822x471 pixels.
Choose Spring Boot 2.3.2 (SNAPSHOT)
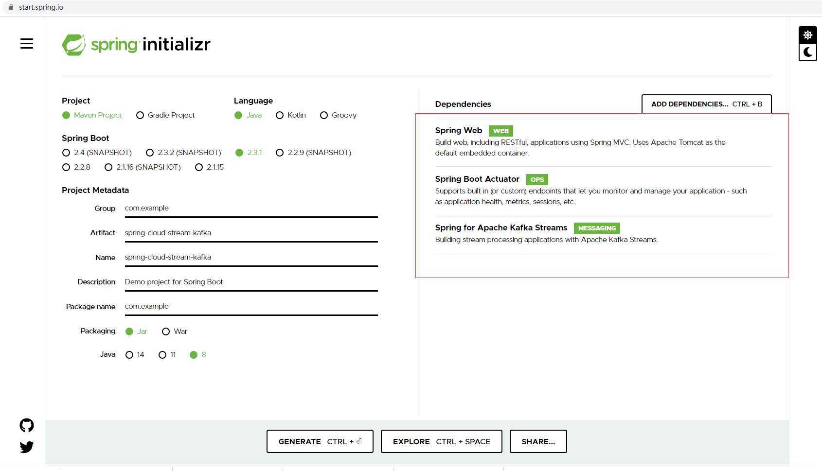[183, 153]
